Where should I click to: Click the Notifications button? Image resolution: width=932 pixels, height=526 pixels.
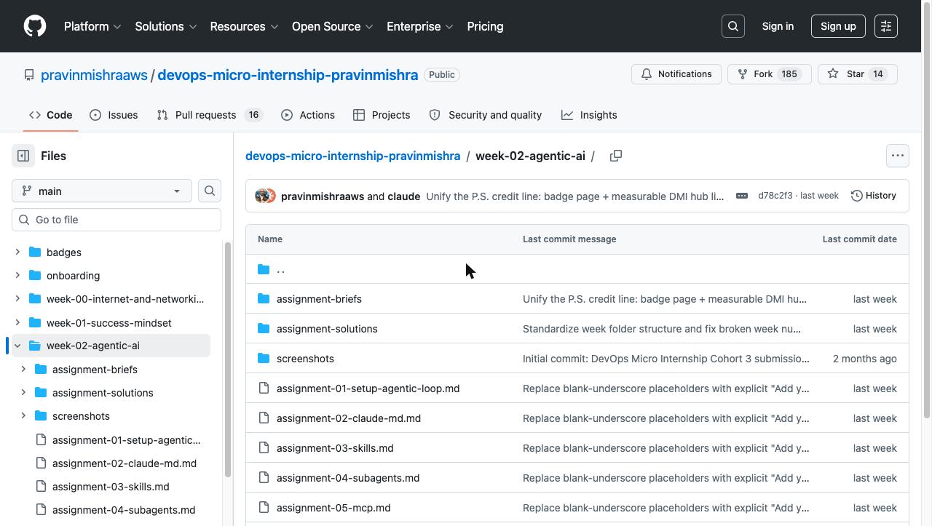(x=676, y=74)
